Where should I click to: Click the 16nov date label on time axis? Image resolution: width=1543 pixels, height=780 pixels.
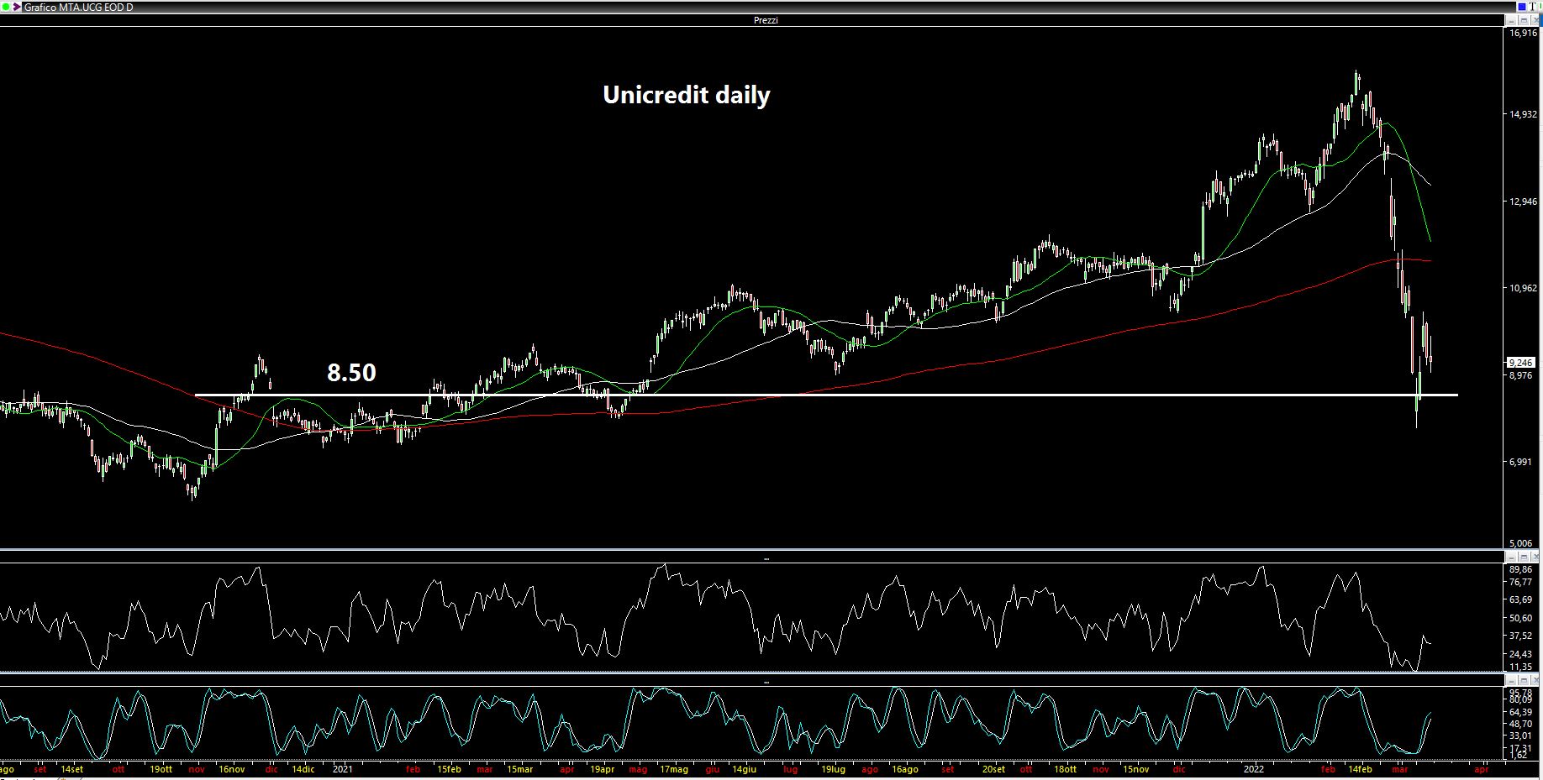232,769
